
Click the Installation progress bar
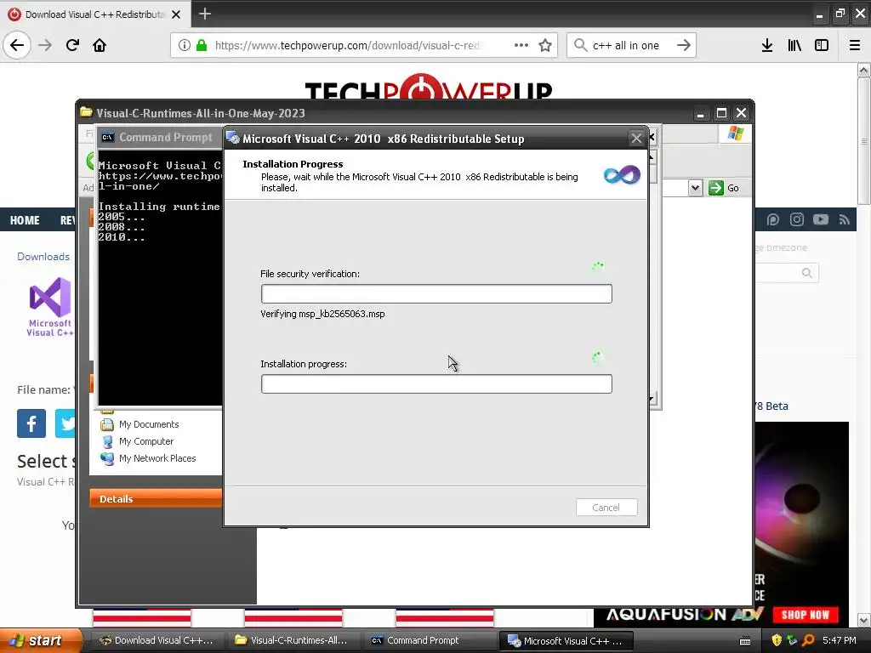point(436,383)
